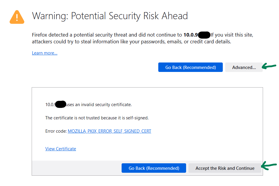Screen dimensions: 279x186
Task: Click Go Back (Recommended) inside the advanced panel
Action: coord(154,168)
